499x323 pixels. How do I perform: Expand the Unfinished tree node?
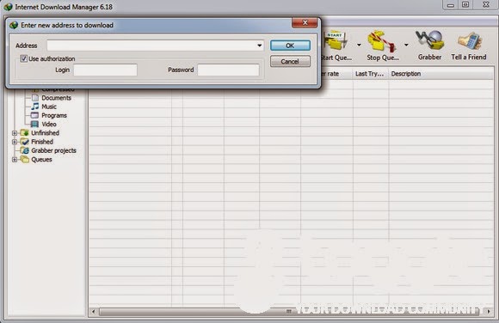pyautogui.click(x=15, y=133)
